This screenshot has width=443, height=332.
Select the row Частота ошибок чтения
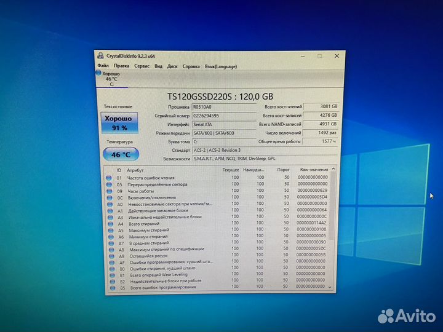click(x=217, y=178)
